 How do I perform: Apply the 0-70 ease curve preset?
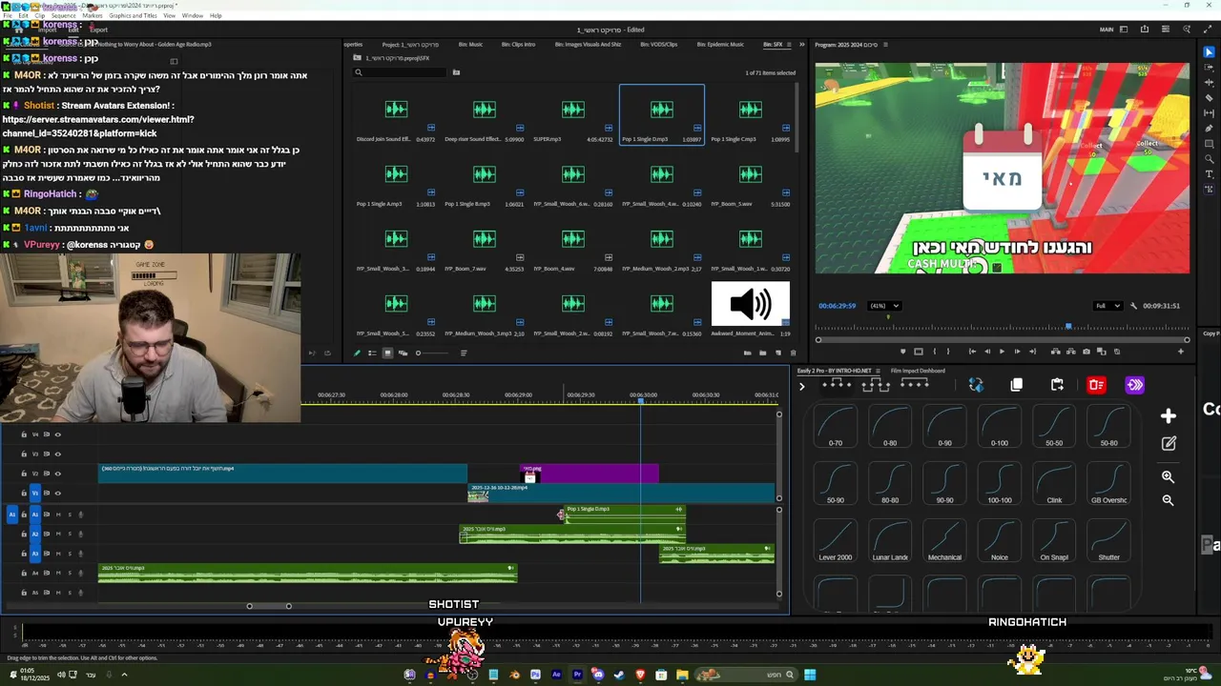click(x=836, y=426)
